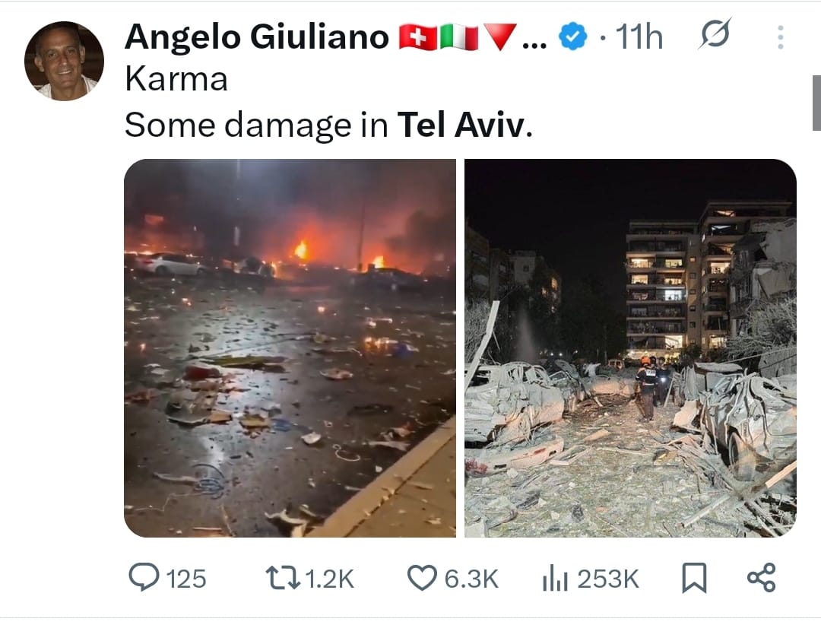Share the post via share icon
This screenshot has width=821, height=625.
(x=761, y=577)
